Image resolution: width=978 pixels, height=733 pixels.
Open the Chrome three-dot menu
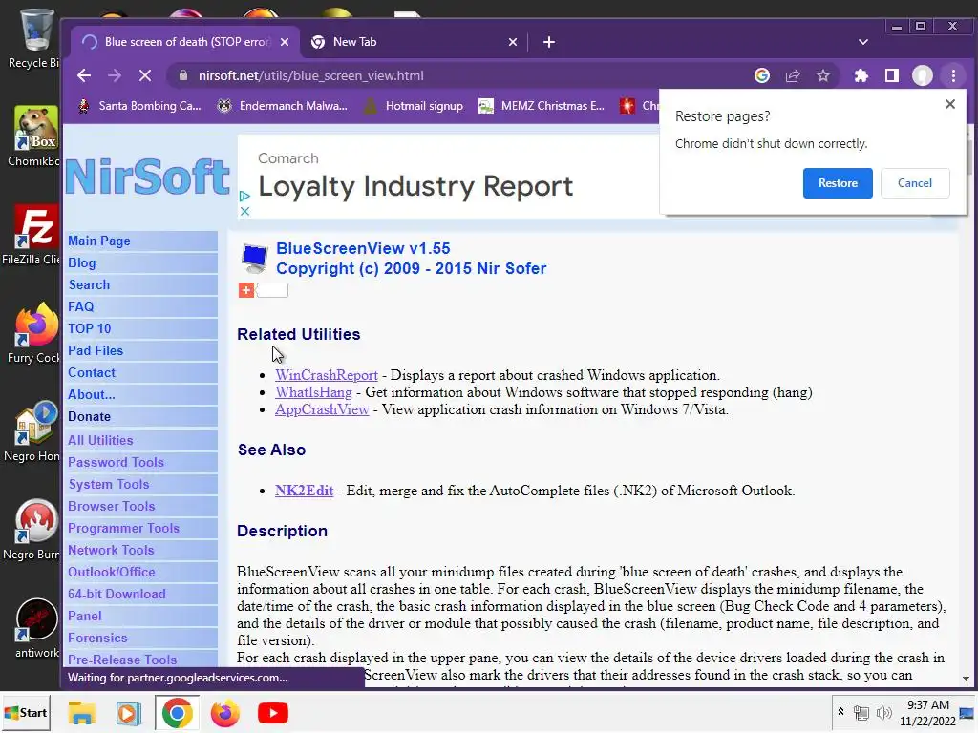pos(953,75)
